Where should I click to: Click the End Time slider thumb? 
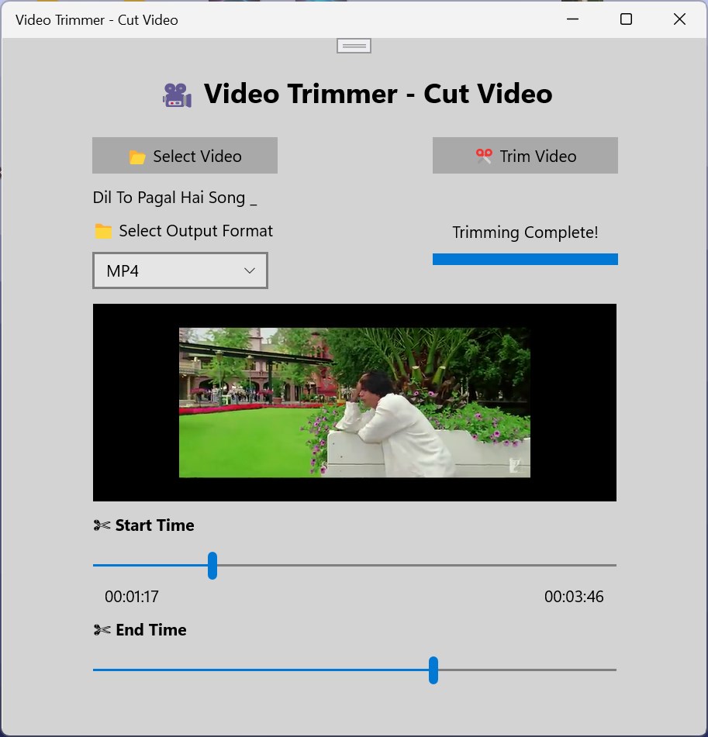(433, 670)
